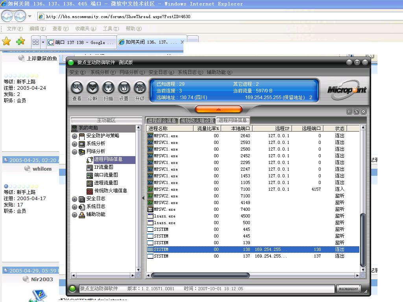Click the 安全防护与策略 tree icon
Viewport: 403px width, 302px height.
pyautogui.click(x=82, y=136)
